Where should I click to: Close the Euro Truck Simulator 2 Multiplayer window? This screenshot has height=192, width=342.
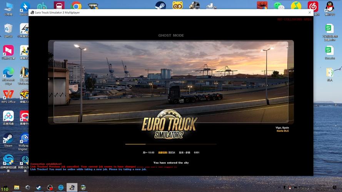pos(310,12)
